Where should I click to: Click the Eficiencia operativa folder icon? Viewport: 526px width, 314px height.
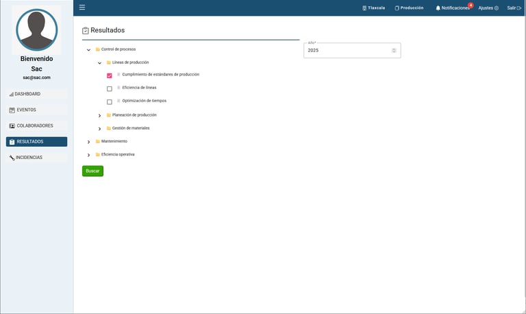point(98,154)
